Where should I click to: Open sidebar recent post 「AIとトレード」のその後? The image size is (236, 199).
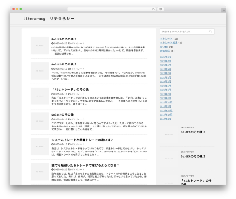196,183
